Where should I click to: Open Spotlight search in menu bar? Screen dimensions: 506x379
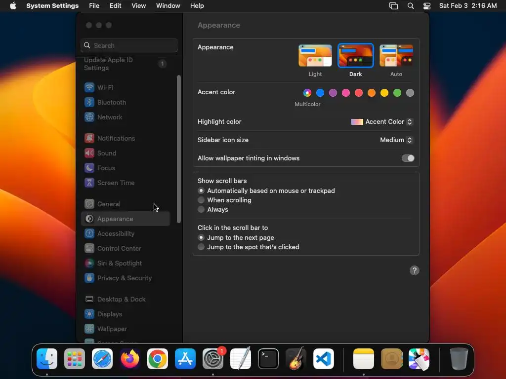pos(411,6)
